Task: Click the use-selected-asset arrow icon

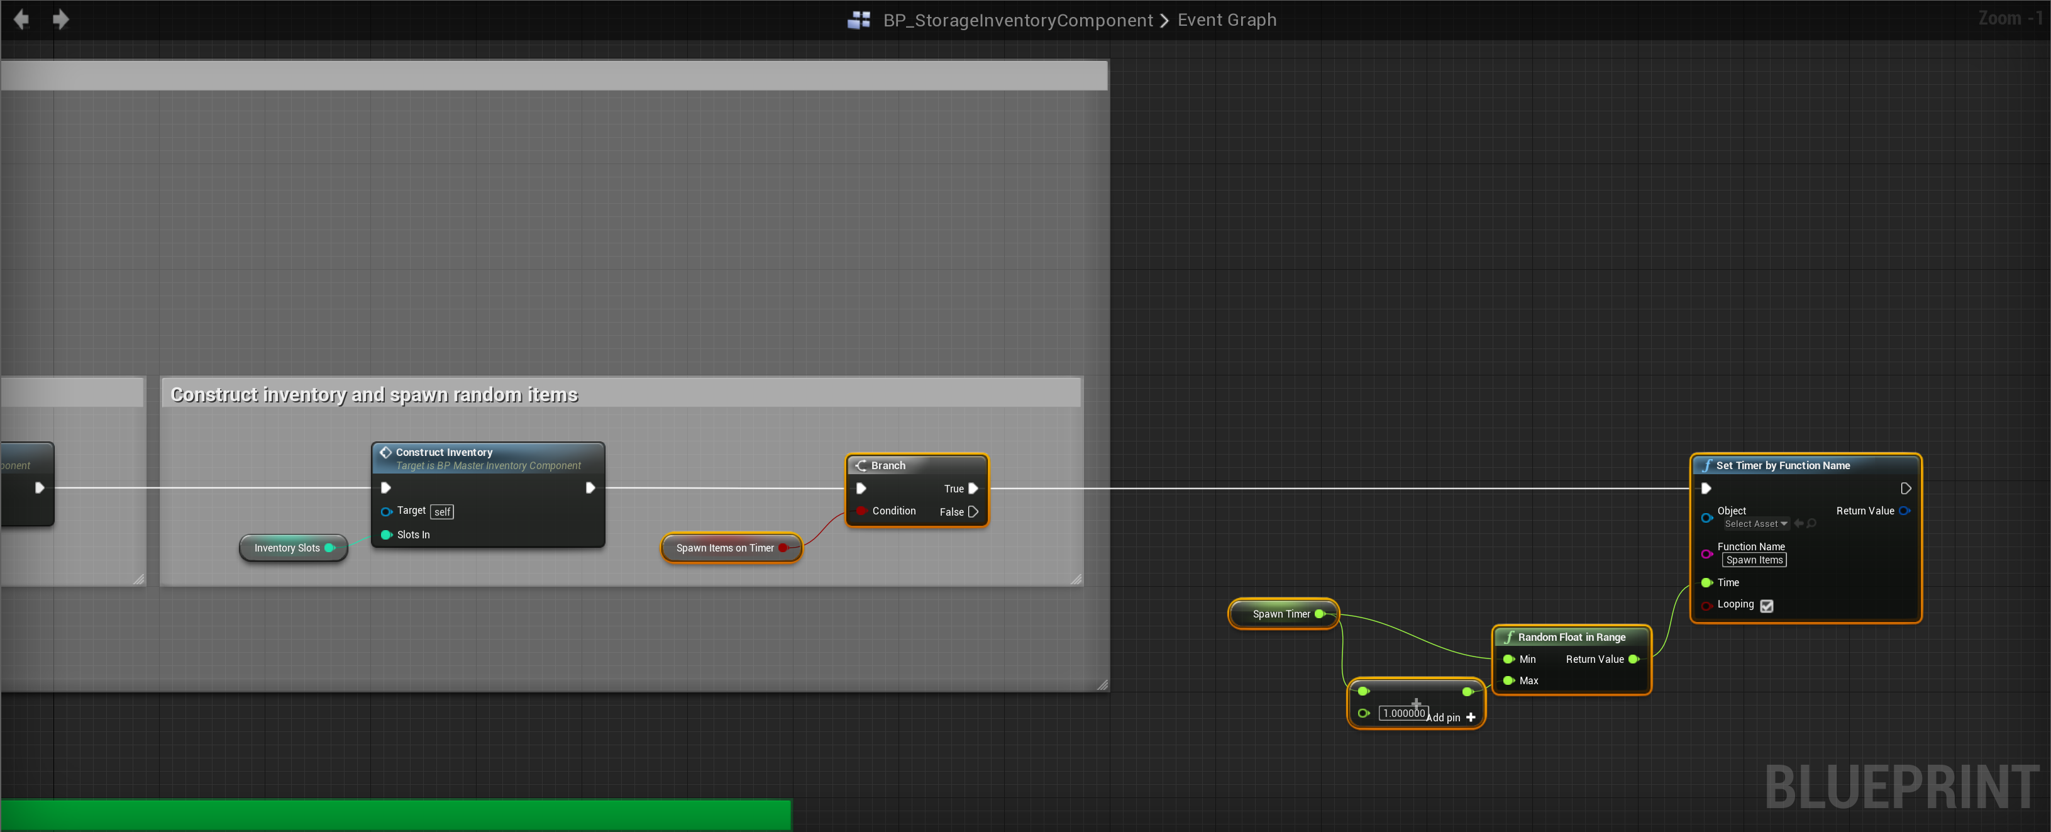Action: click(x=1799, y=523)
